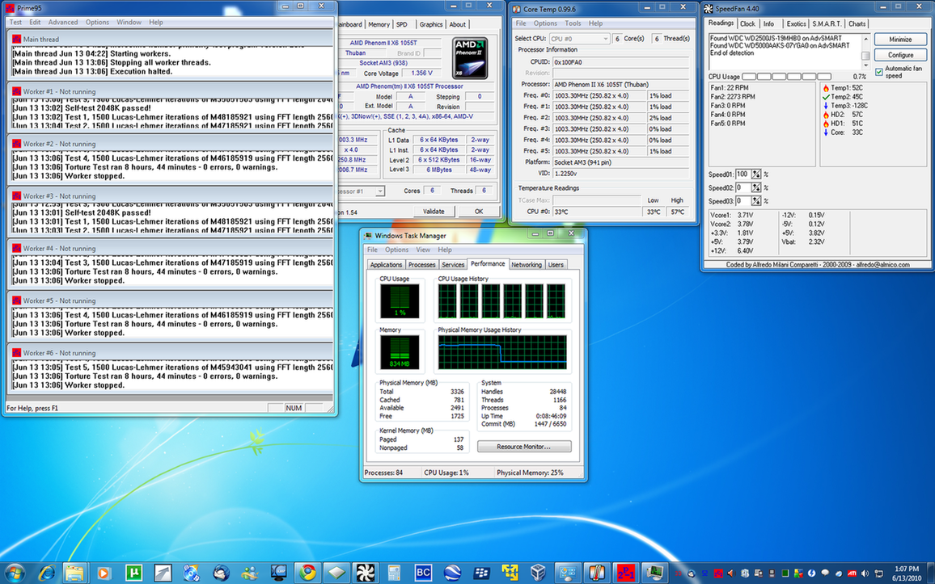The height and width of the screenshot is (584, 935).
Task: Click the BC taskbar icon
Action: pos(422,573)
